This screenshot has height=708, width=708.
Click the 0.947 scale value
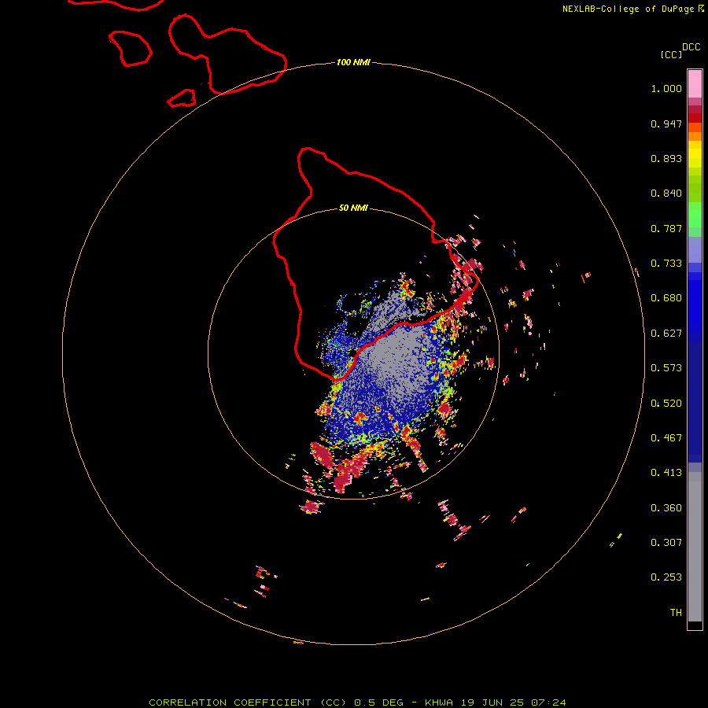666,124
